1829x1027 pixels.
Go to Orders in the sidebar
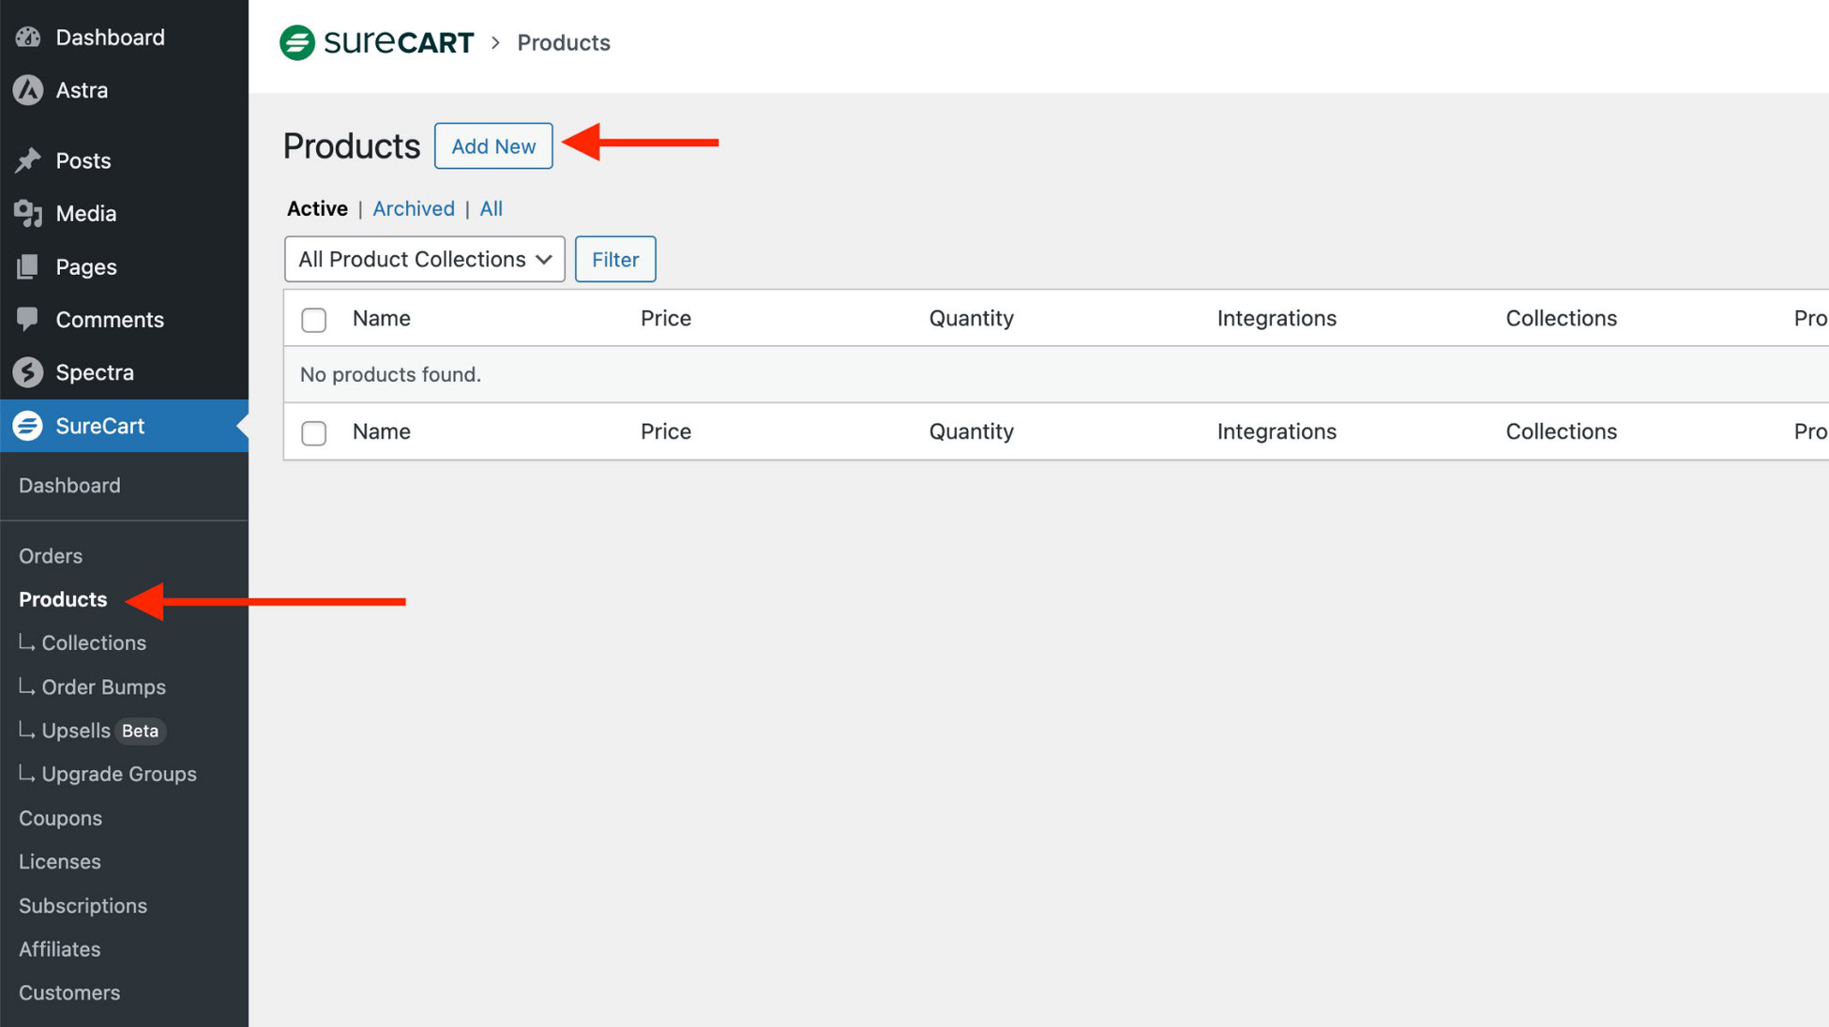51,555
